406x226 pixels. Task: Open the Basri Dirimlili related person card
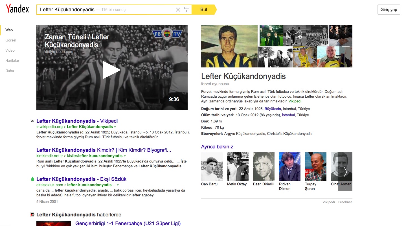(x=264, y=169)
